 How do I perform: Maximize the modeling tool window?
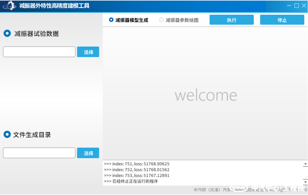click(296, 6)
